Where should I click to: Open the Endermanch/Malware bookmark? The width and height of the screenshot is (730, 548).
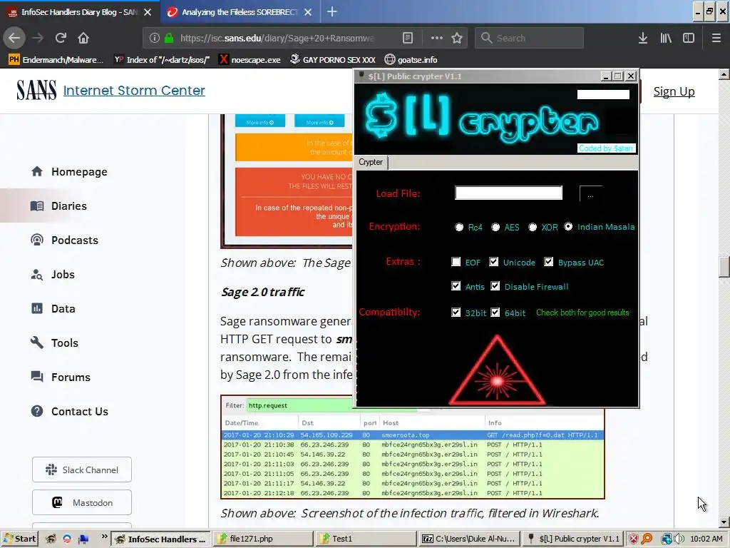point(56,60)
